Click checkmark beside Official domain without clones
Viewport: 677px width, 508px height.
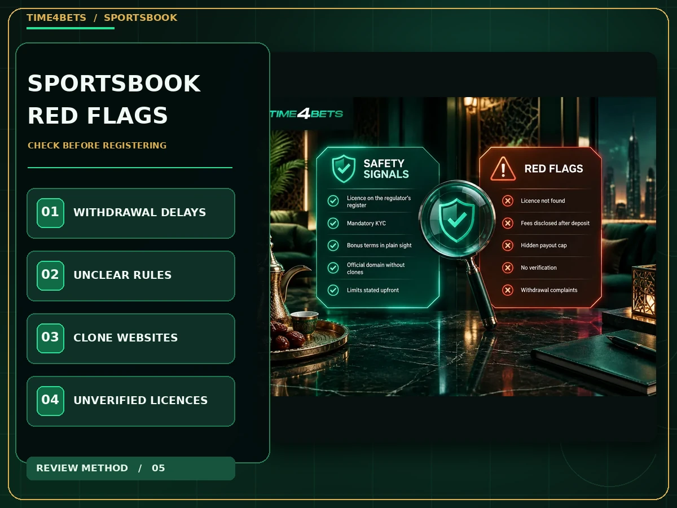(x=333, y=268)
